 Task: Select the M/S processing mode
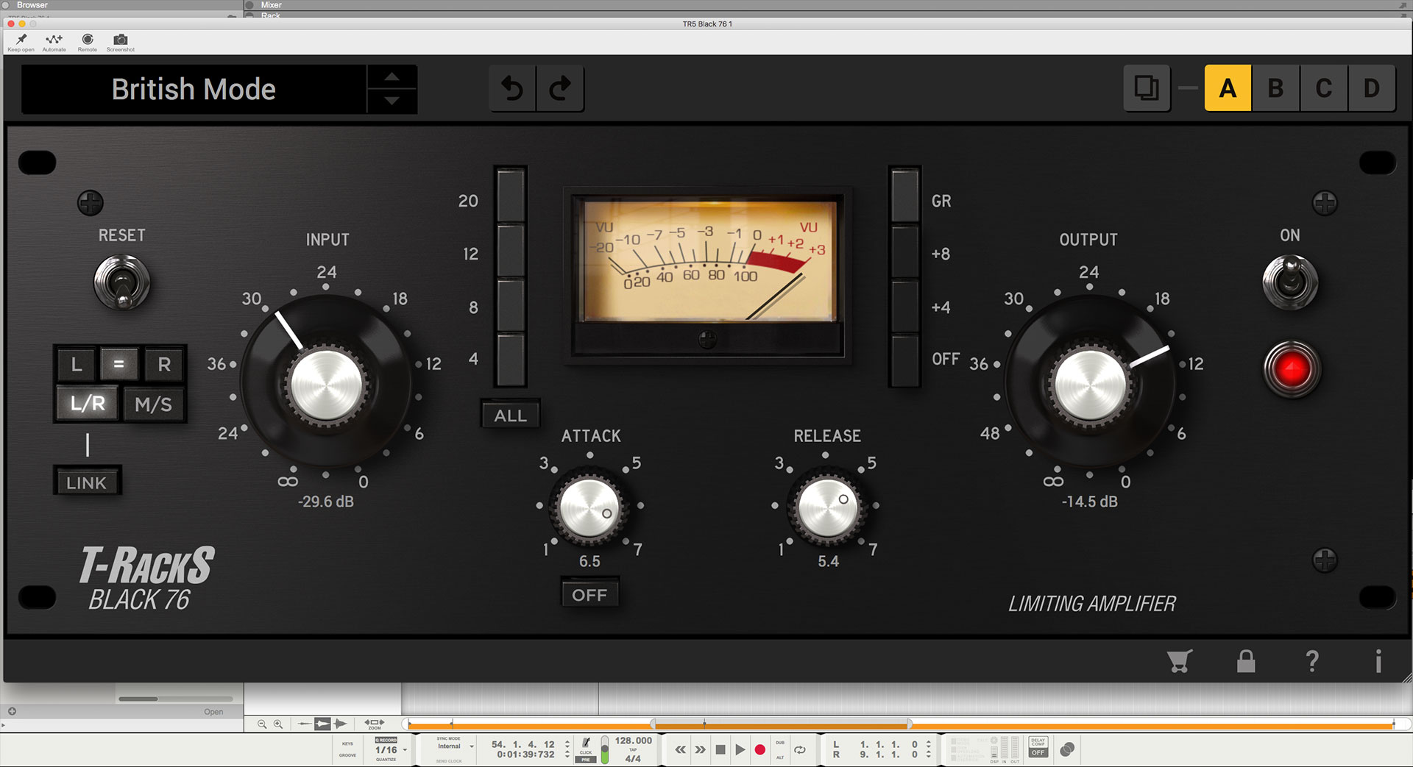(x=153, y=404)
